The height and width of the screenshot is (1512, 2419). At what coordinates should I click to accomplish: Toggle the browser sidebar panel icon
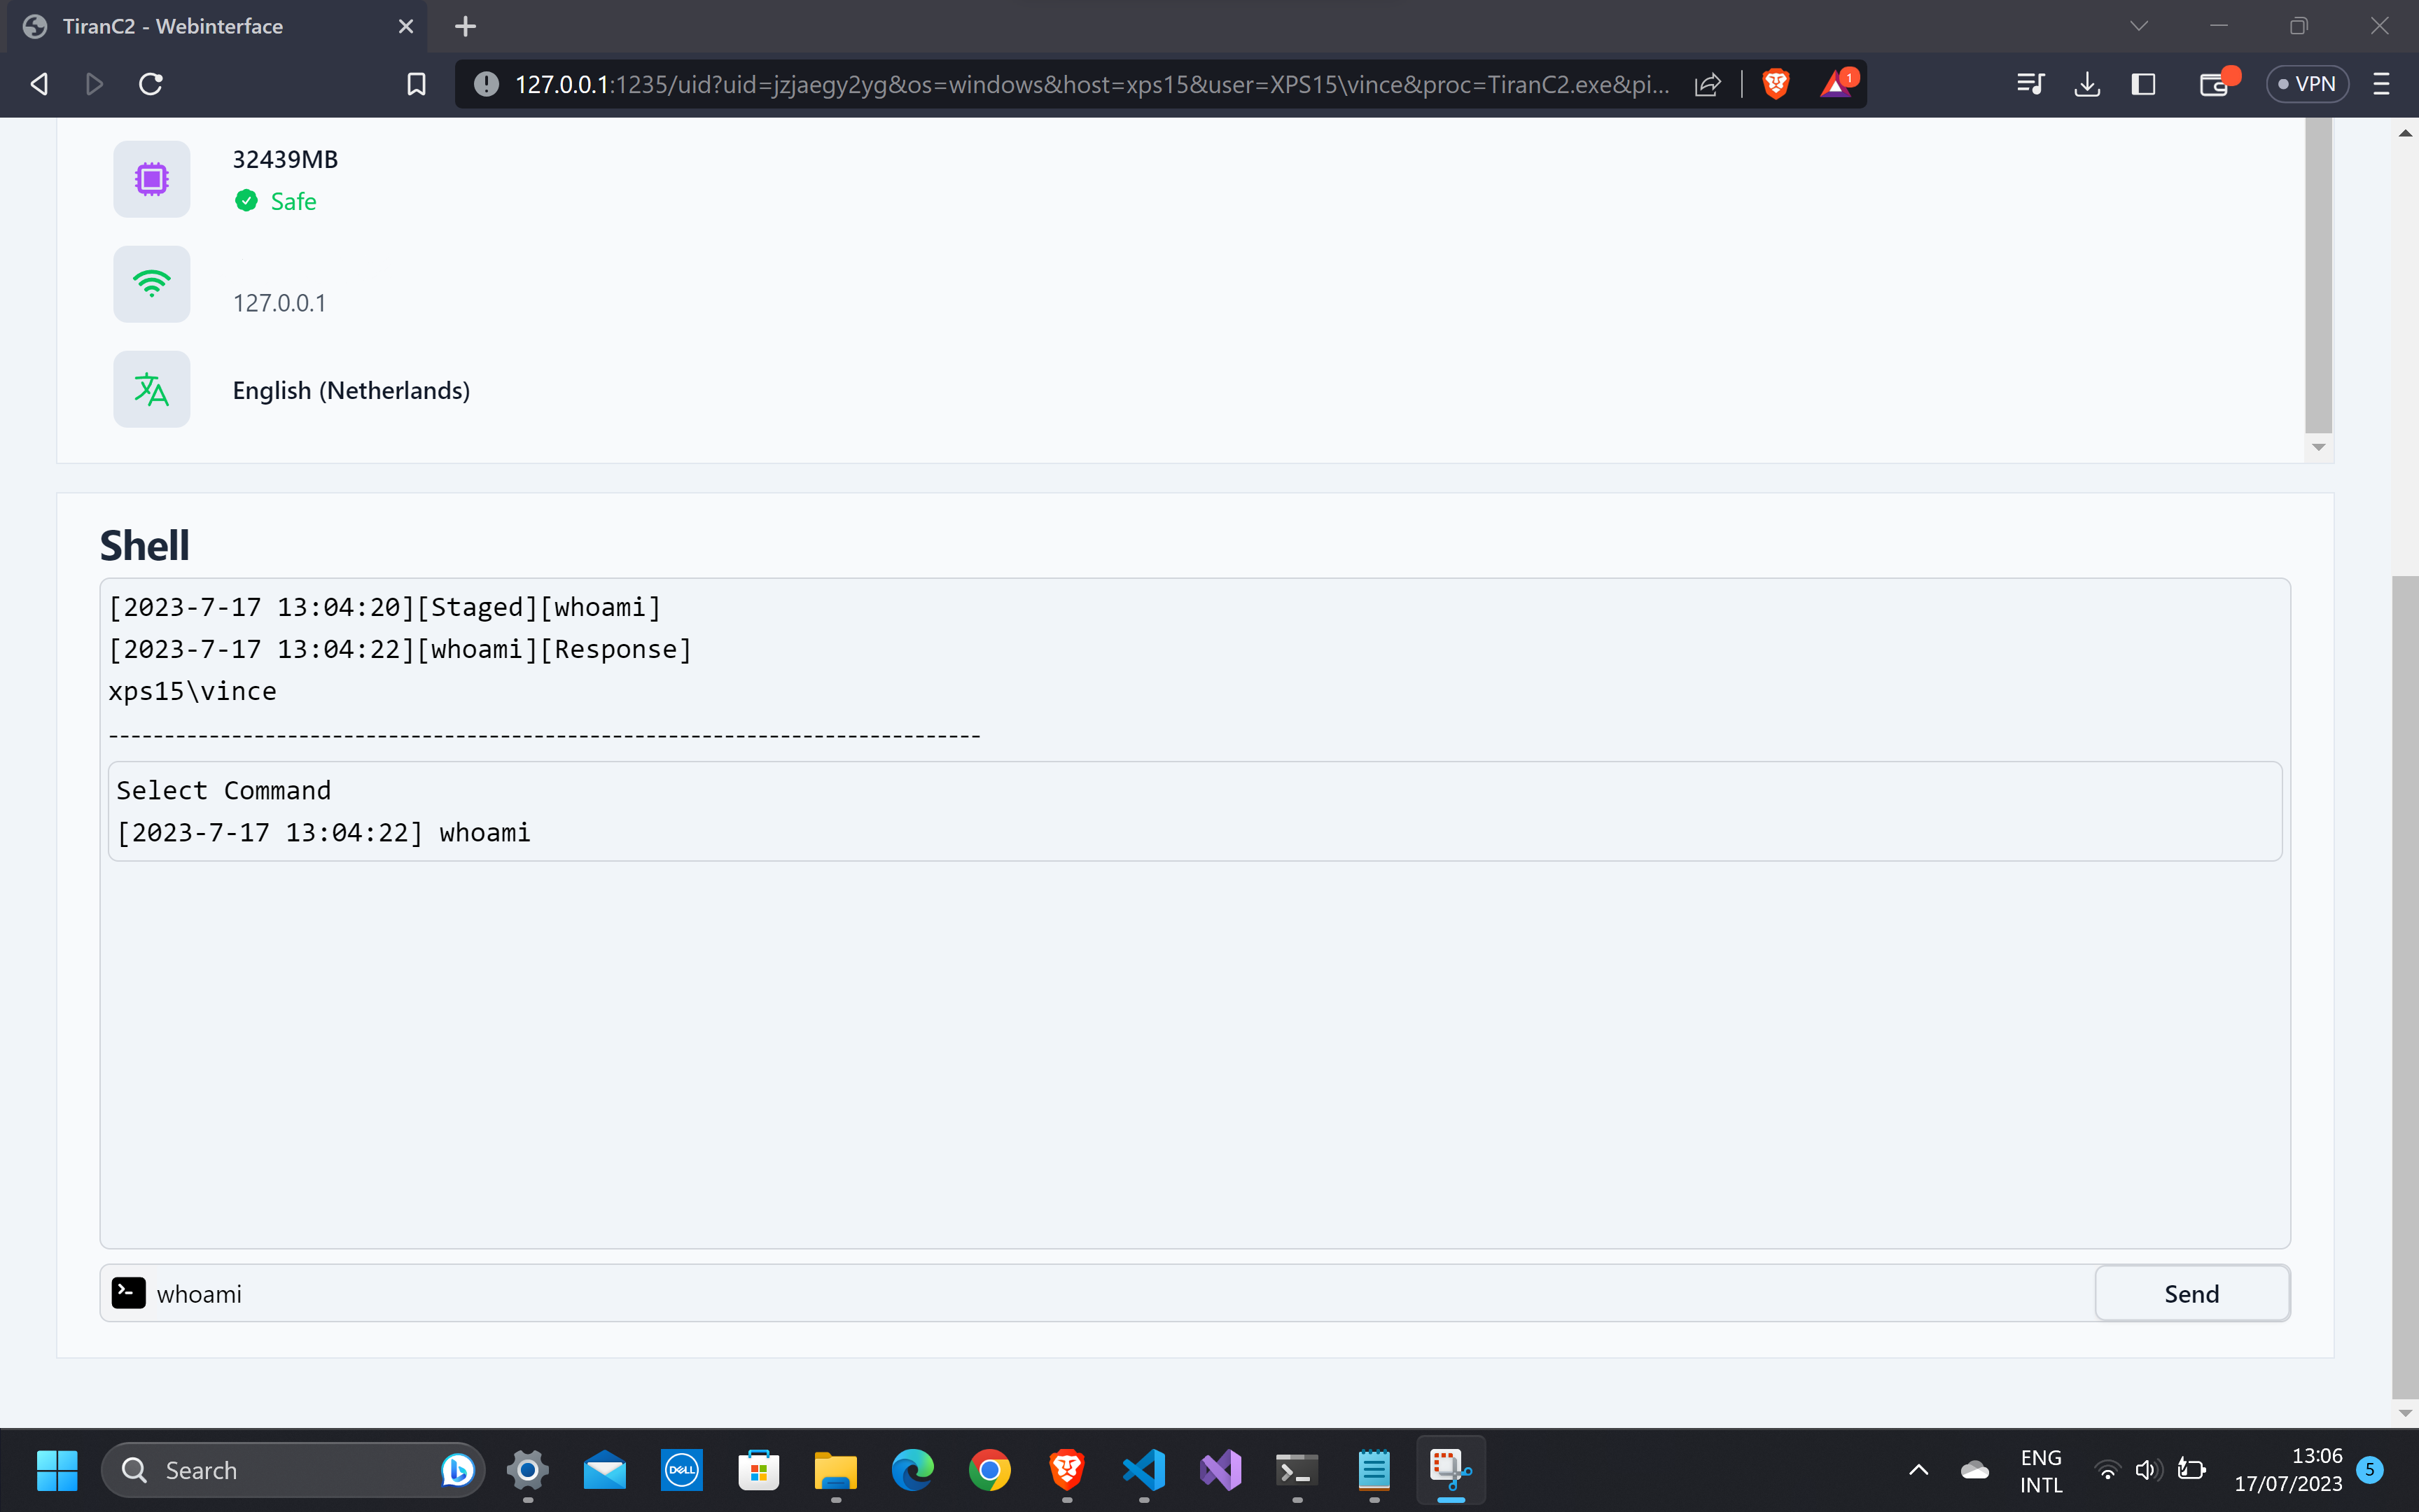(x=2142, y=84)
